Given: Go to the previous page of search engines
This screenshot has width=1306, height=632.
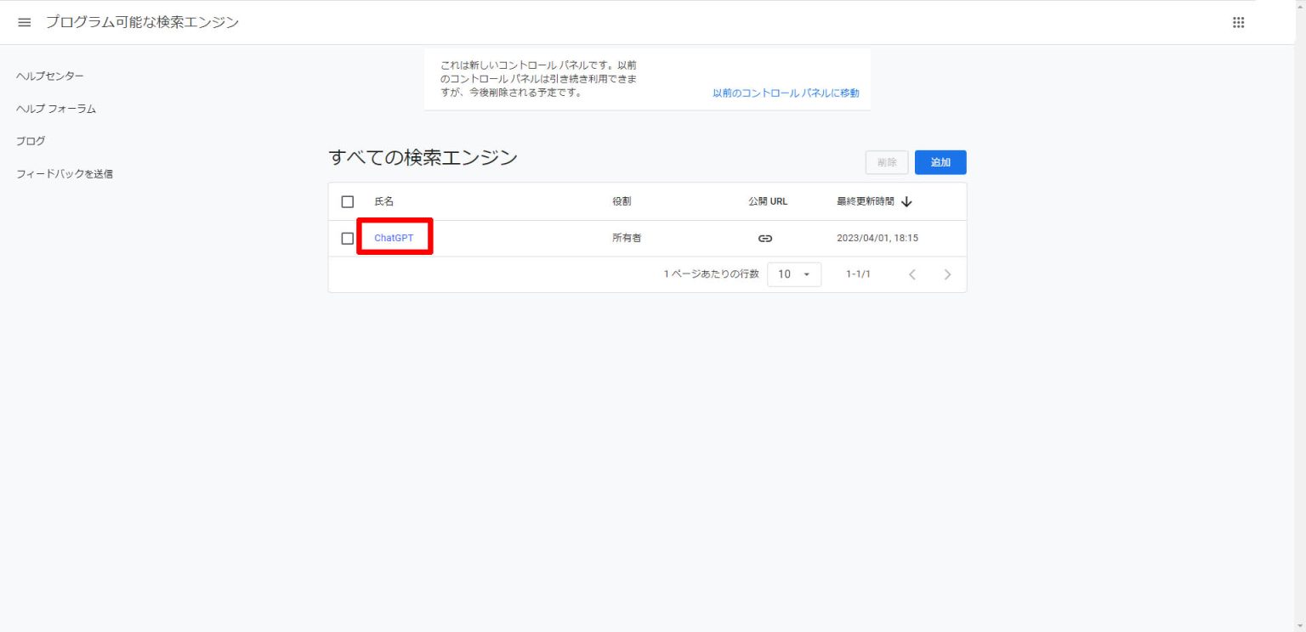Looking at the screenshot, I should pos(912,274).
